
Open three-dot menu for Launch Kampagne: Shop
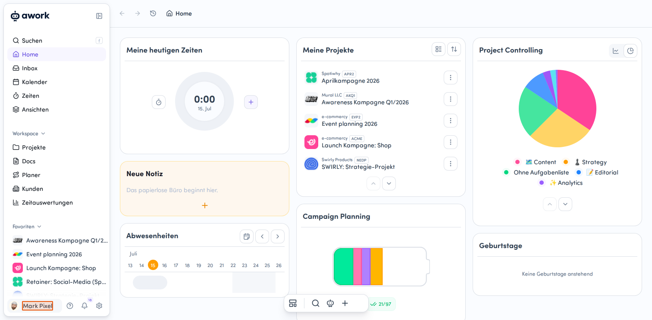pos(451,142)
